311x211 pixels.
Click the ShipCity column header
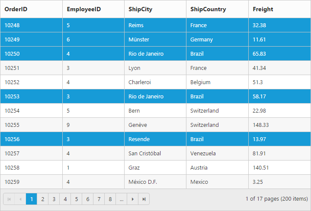pos(140,9)
